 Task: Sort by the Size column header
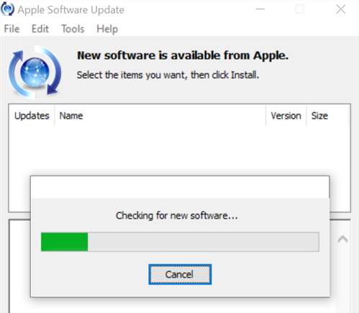[327, 116]
